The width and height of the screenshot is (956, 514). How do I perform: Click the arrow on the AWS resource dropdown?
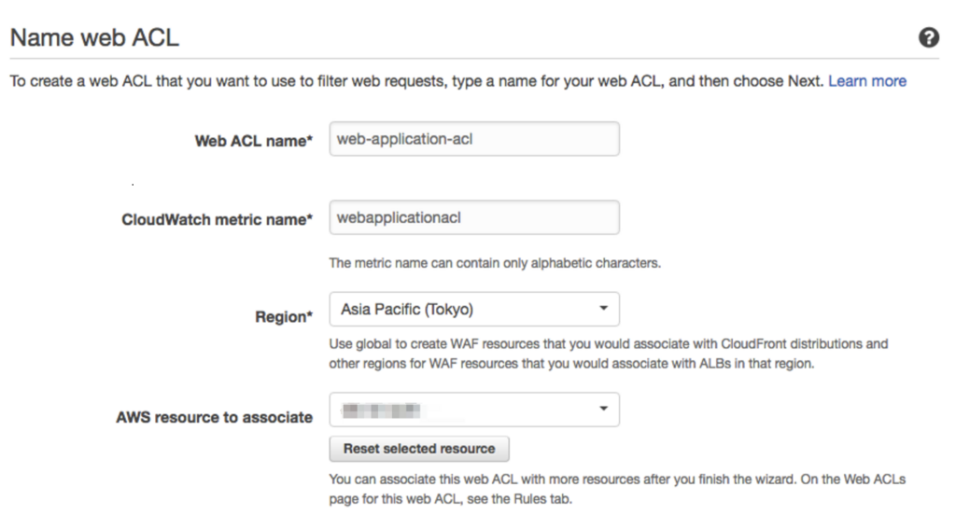click(x=603, y=409)
